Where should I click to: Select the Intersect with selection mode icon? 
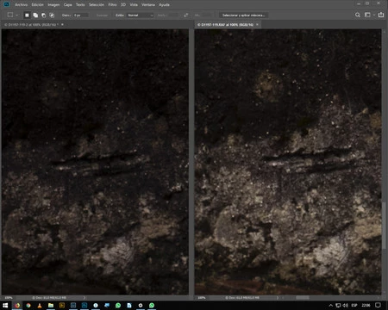(52, 15)
